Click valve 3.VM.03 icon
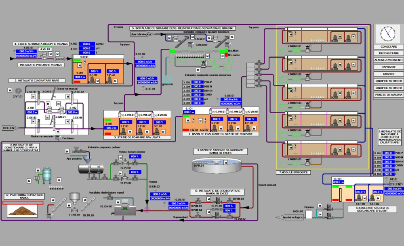 click(154, 115)
